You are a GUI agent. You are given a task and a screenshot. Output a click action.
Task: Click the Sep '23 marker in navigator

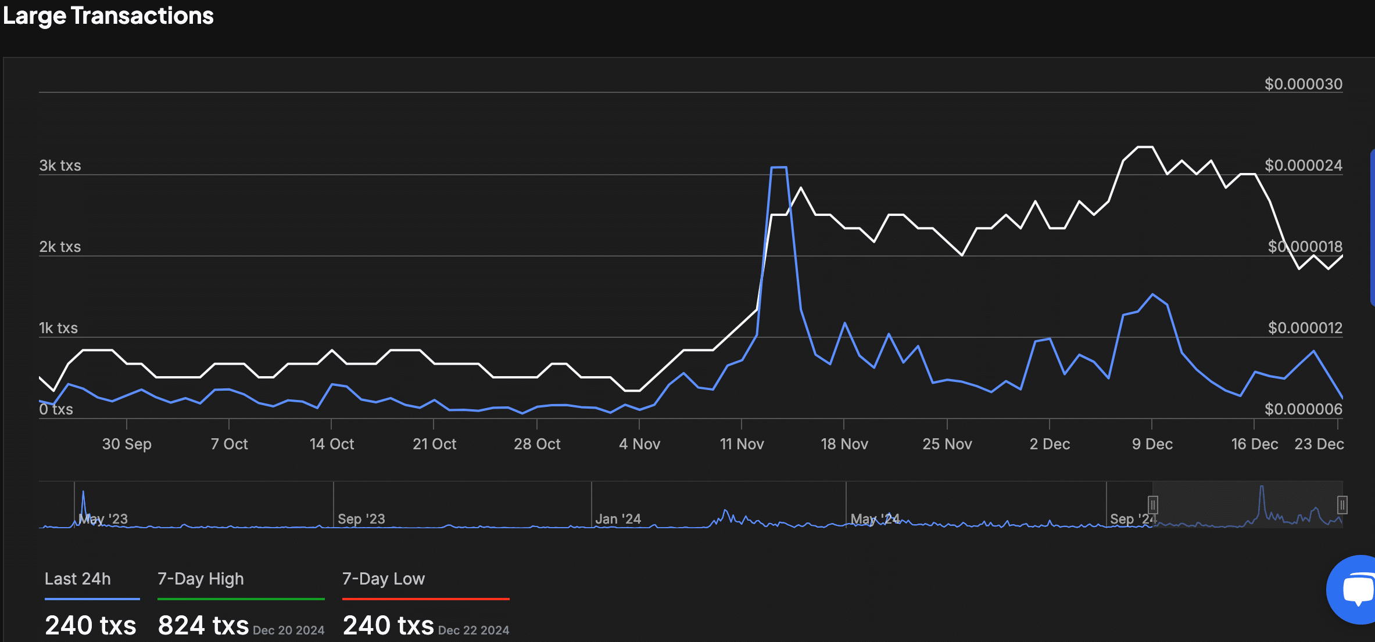(x=361, y=518)
